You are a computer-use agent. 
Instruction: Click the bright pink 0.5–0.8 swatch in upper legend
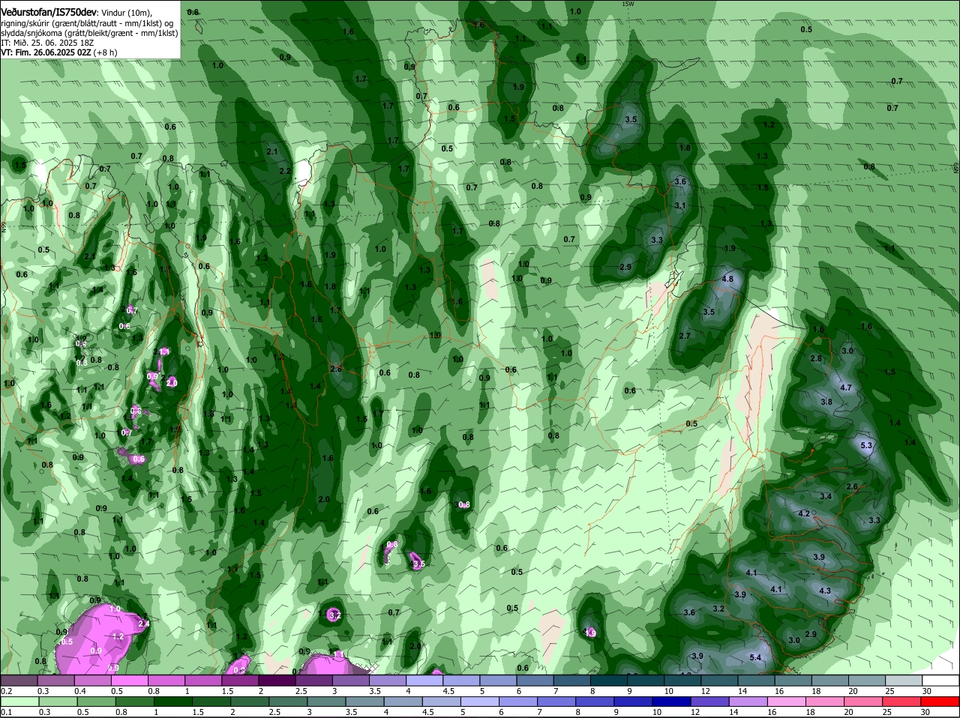(130, 680)
